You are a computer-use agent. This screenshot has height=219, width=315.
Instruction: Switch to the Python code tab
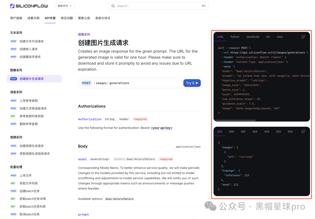tap(235, 37)
